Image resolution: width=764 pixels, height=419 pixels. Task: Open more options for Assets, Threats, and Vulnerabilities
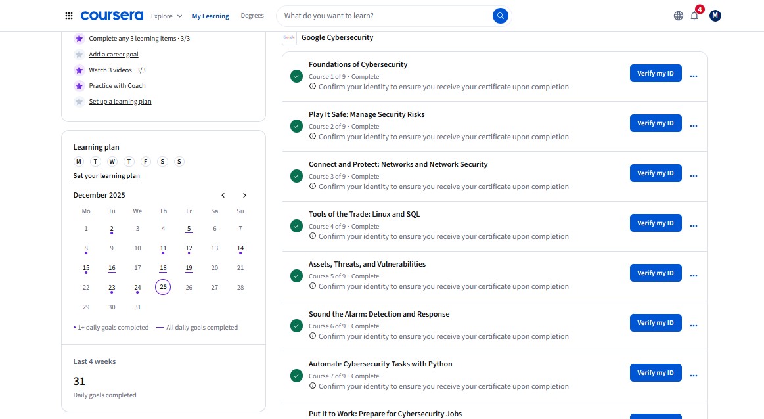(693, 276)
